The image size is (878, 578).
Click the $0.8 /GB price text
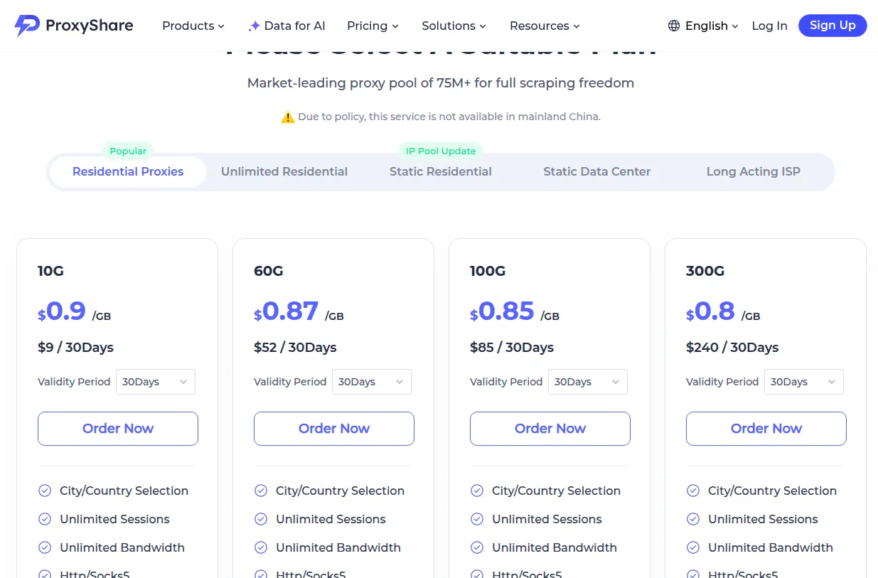(x=723, y=312)
